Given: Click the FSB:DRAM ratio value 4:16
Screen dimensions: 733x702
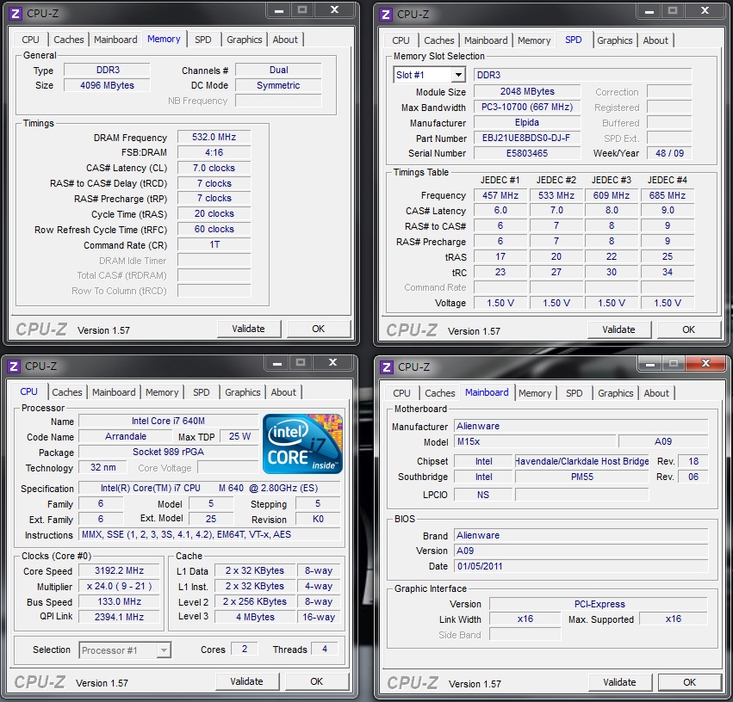Looking at the screenshot, I should (214, 152).
